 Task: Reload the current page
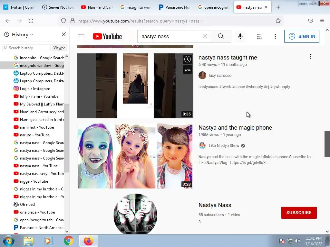pos(31,21)
